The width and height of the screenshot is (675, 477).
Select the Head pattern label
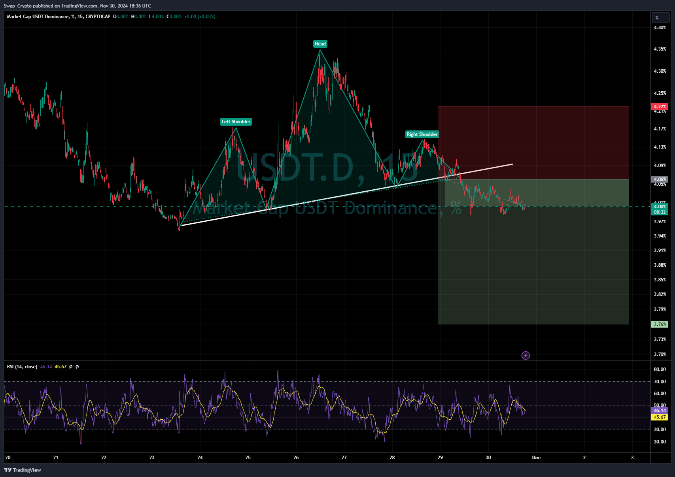pyautogui.click(x=320, y=44)
